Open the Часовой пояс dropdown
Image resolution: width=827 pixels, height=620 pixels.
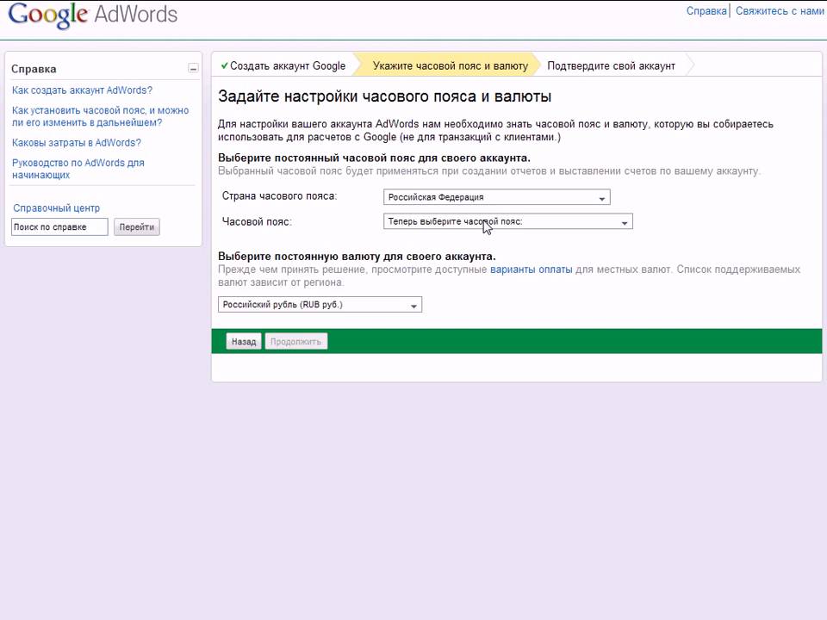point(508,221)
